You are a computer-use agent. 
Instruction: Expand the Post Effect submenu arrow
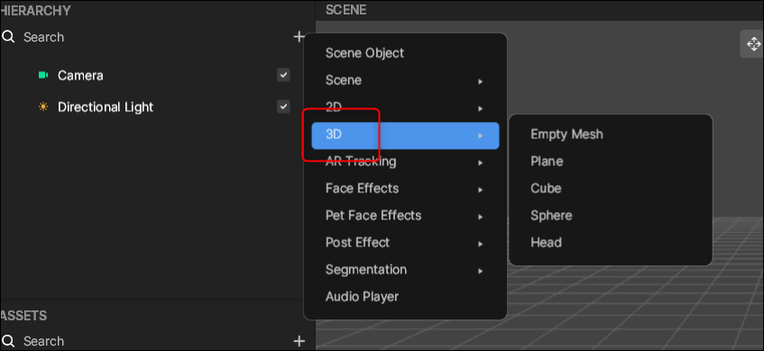pyautogui.click(x=481, y=244)
